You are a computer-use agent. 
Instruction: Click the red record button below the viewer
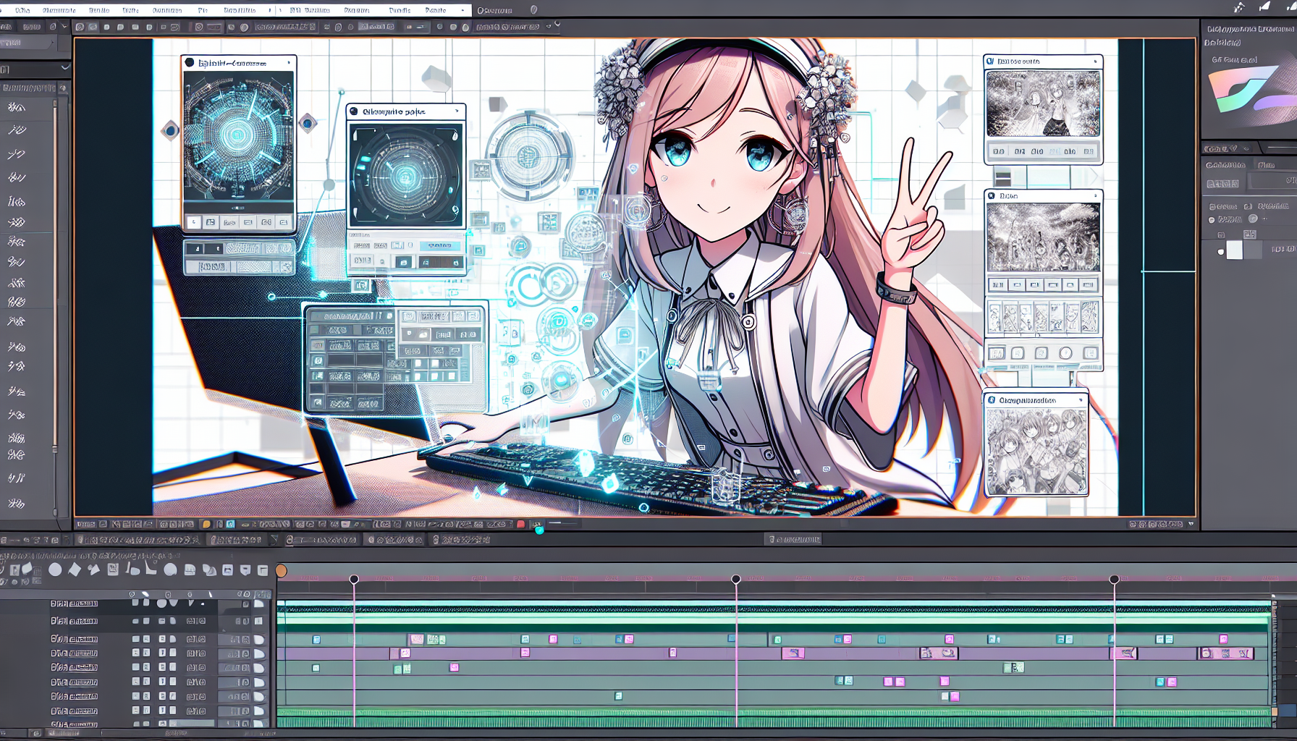tap(520, 524)
